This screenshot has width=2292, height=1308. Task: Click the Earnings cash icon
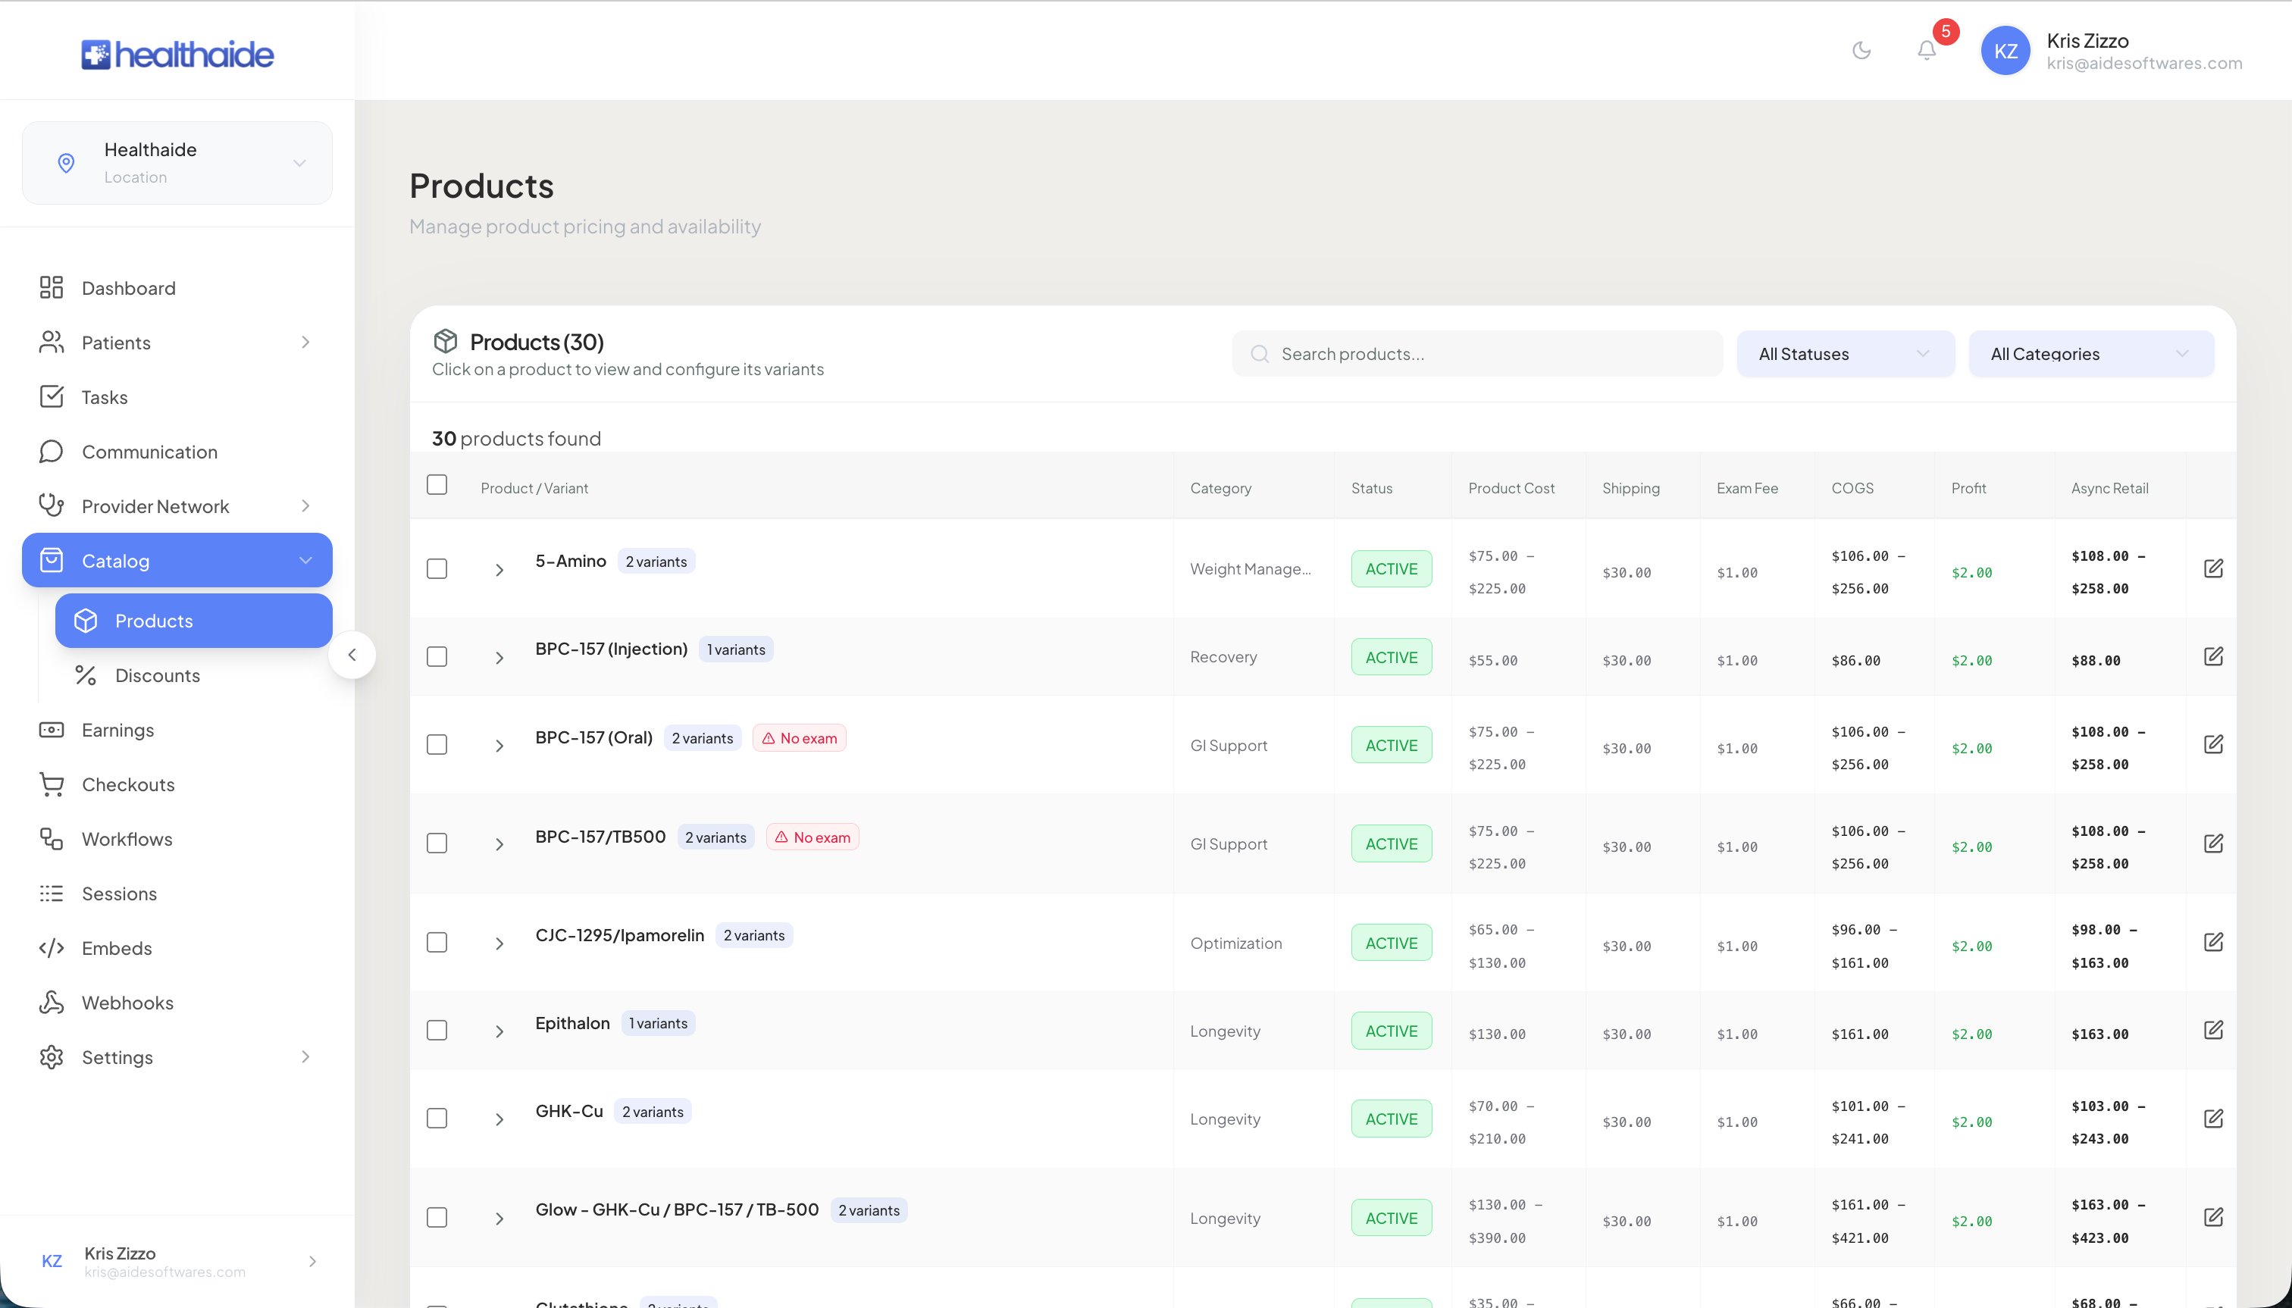(x=52, y=730)
